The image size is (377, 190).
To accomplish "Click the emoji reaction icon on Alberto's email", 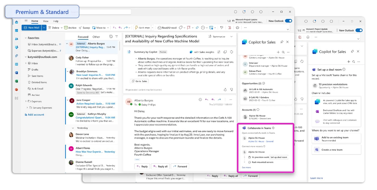I will [x=200, y=100].
